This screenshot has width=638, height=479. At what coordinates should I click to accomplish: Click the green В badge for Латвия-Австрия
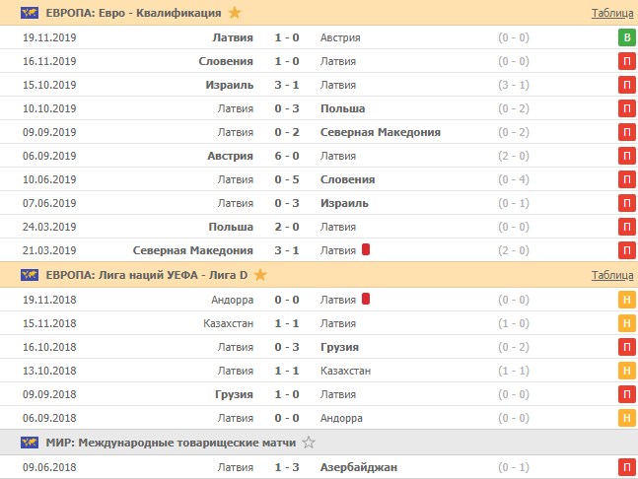coord(625,37)
